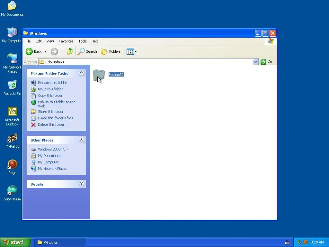329x247 pixels.
Task: Open My Computer in Other Places
Action: click(48, 162)
